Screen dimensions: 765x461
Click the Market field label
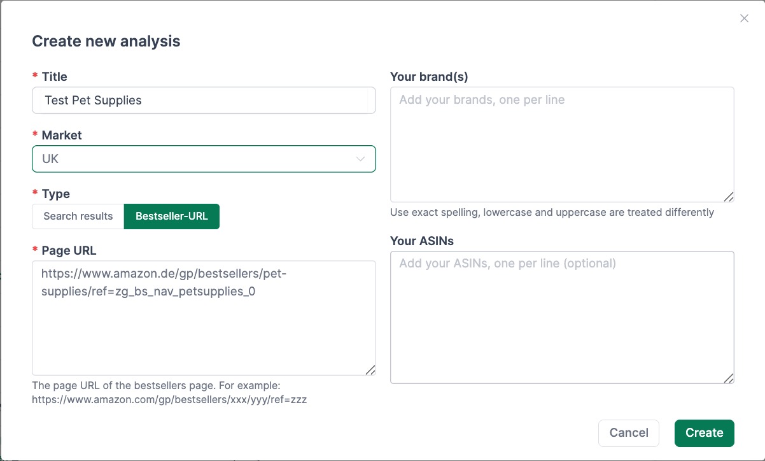(62, 135)
